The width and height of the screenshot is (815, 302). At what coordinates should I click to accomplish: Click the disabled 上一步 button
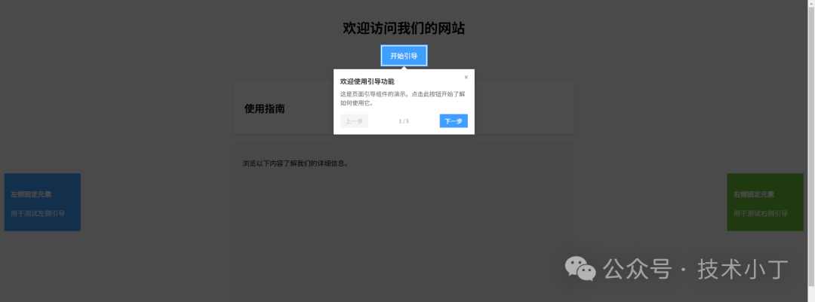[x=354, y=121]
